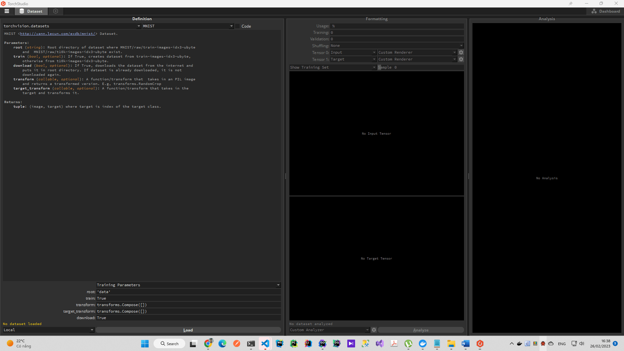The image size is (624, 351).
Task: Open Tensor 0 Custom Renderer dropdown
Action: pyautogui.click(x=417, y=52)
